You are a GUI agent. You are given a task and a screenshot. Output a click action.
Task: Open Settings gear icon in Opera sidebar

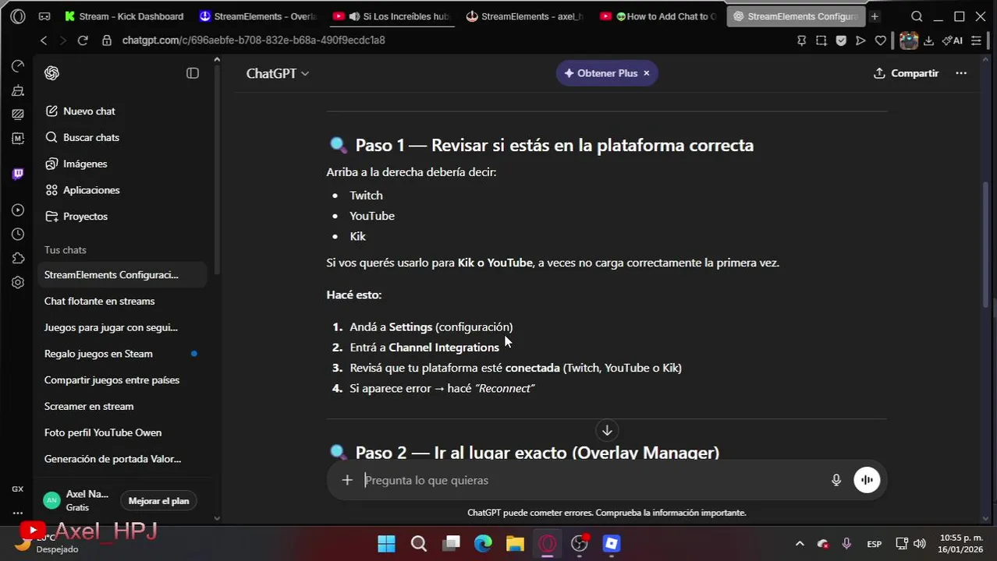18,283
